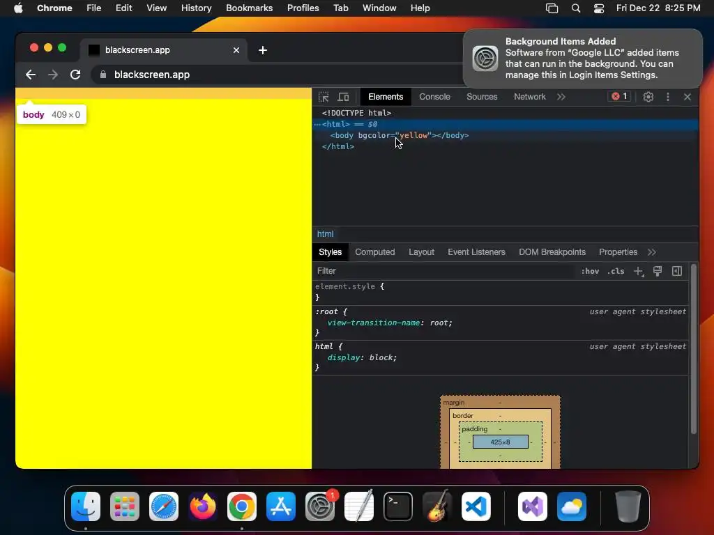Open System Settings from the Dock
The width and height of the screenshot is (714, 535).
[x=319, y=506]
